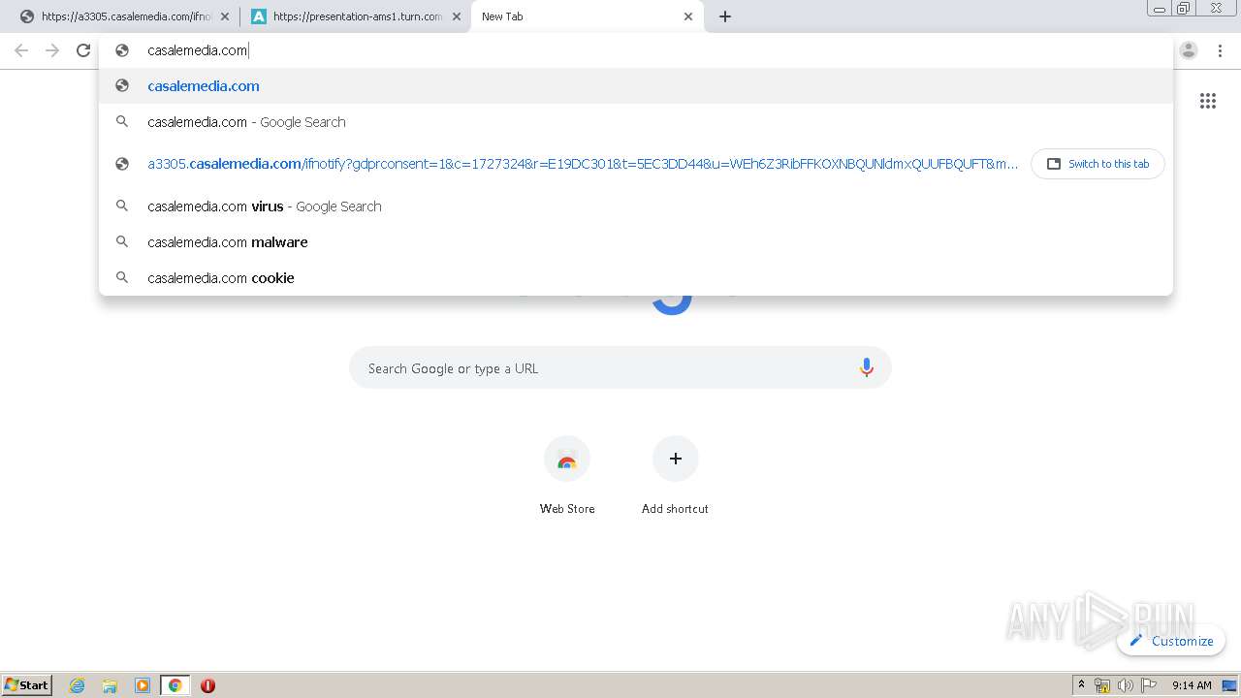Close the presentation-ams1.turn.com tab
The image size is (1241, 698).
click(x=457, y=16)
